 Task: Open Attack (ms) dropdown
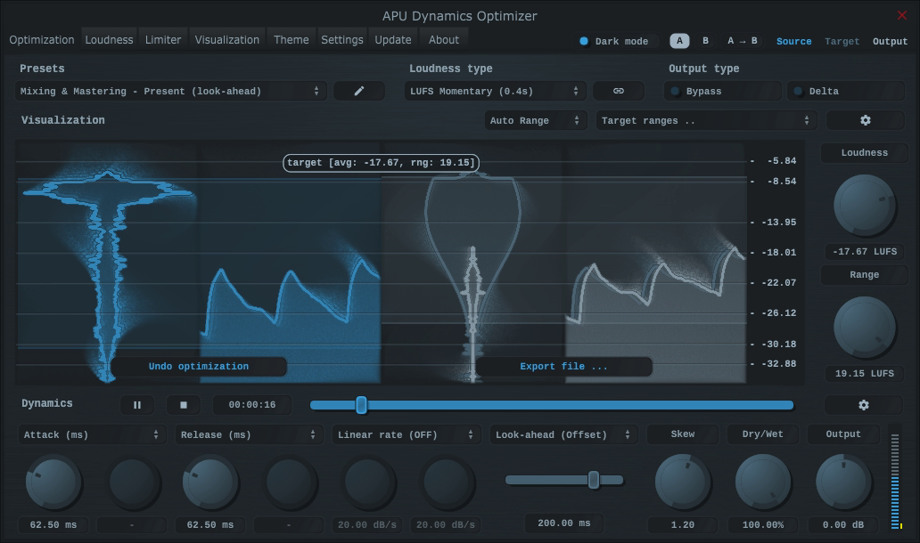point(92,434)
